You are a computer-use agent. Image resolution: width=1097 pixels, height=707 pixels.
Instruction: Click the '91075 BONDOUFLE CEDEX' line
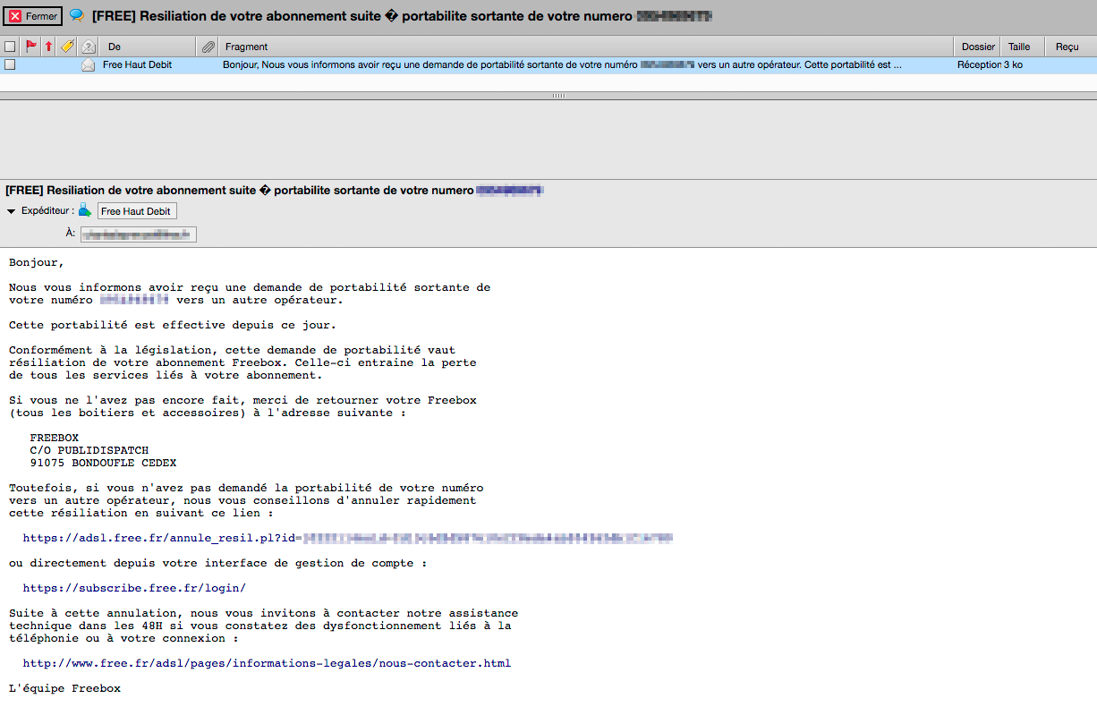103,463
